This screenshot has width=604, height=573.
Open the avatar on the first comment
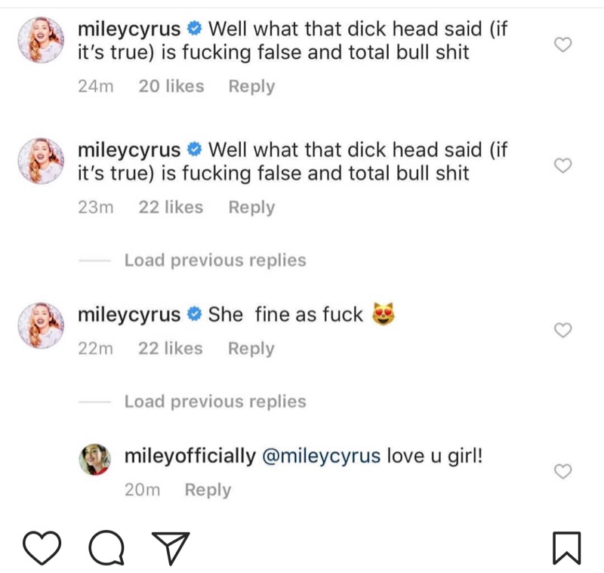39,41
